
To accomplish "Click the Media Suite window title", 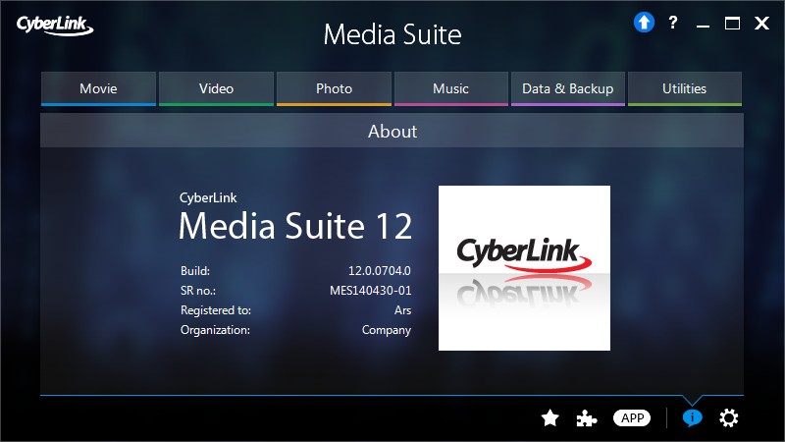I will [x=392, y=34].
